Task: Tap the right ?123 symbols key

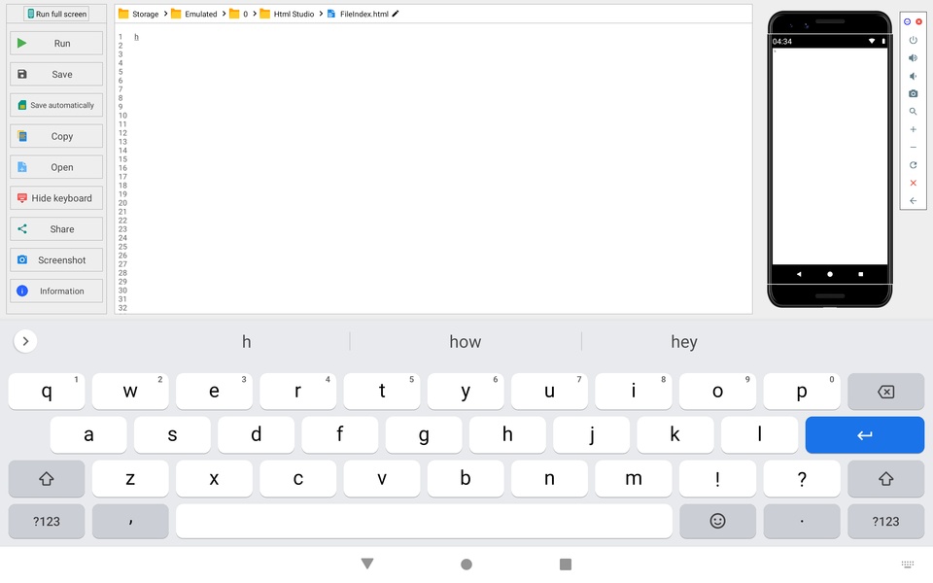Action: (x=885, y=521)
